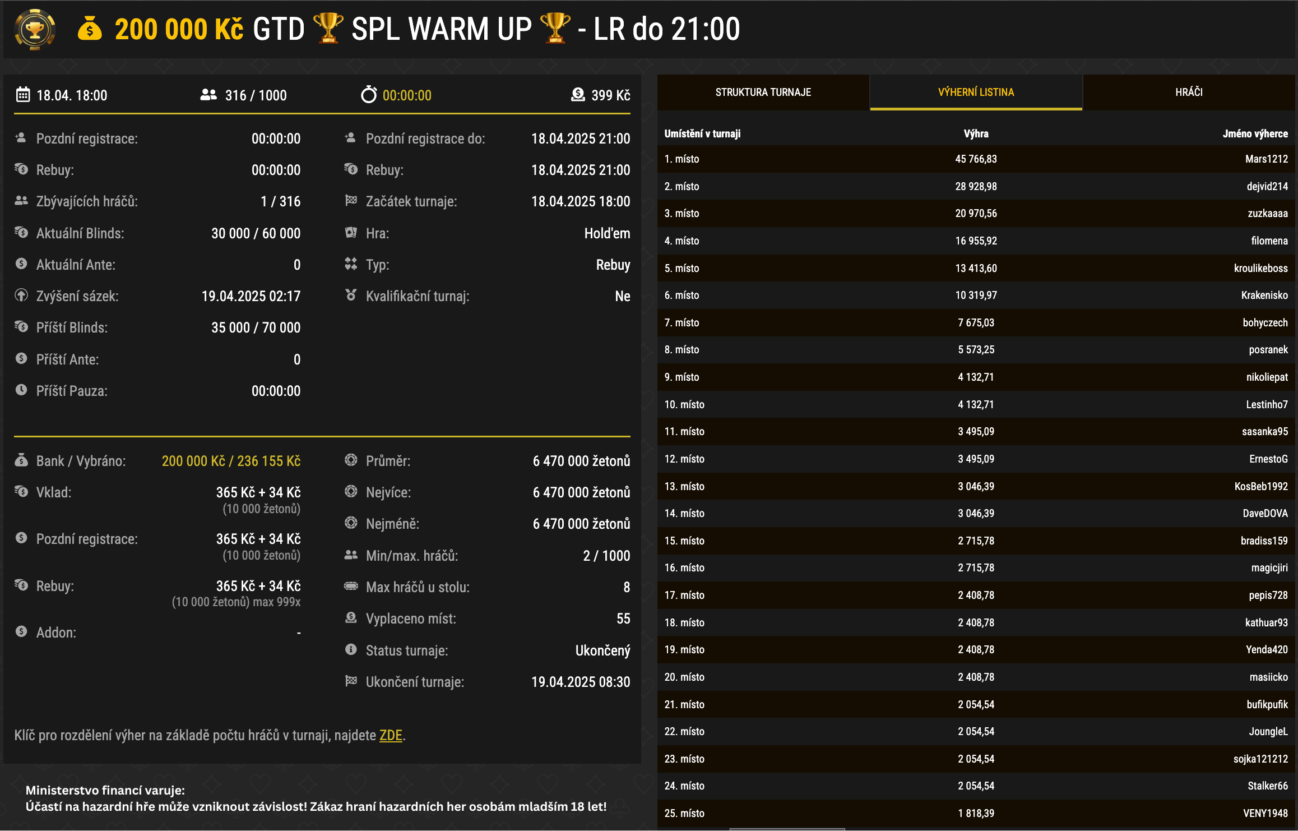This screenshot has width=1298, height=831.
Task: Click the flag icon beside Začátek turnaje
Action: 351,201
